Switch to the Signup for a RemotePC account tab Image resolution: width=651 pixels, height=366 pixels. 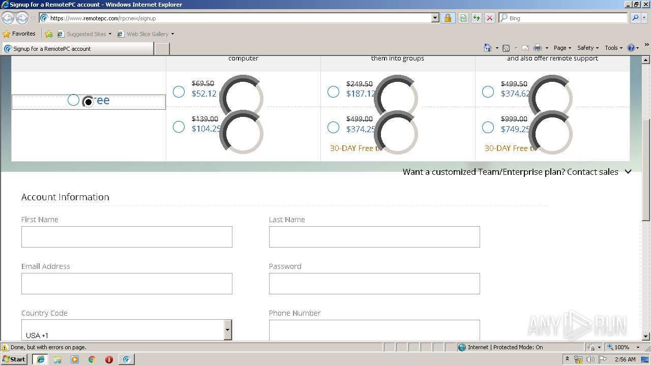(77, 49)
